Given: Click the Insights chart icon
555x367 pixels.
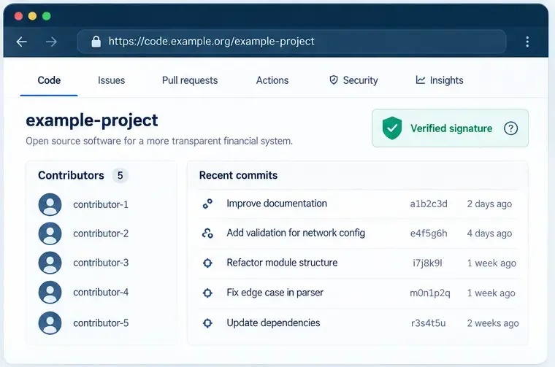Looking at the screenshot, I should (x=420, y=80).
